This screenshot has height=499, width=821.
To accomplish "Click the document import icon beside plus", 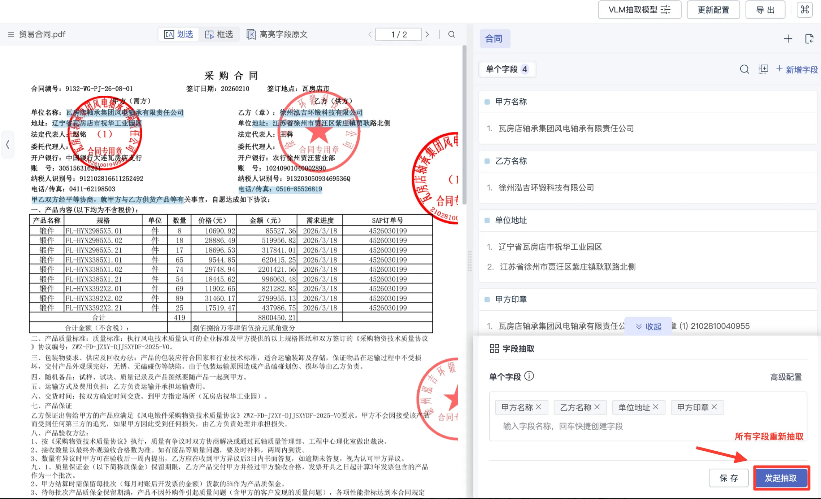I will 809,39.
